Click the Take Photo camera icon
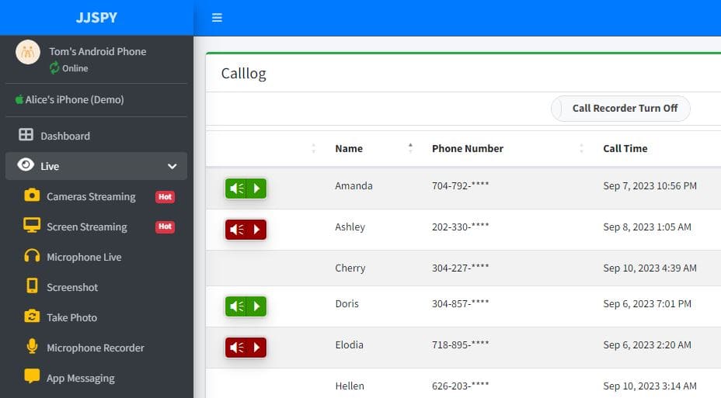721x398 pixels. coord(32,316)
